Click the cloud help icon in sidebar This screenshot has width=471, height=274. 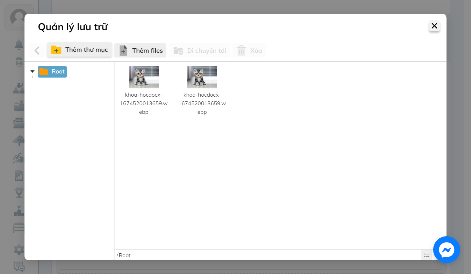19,140
